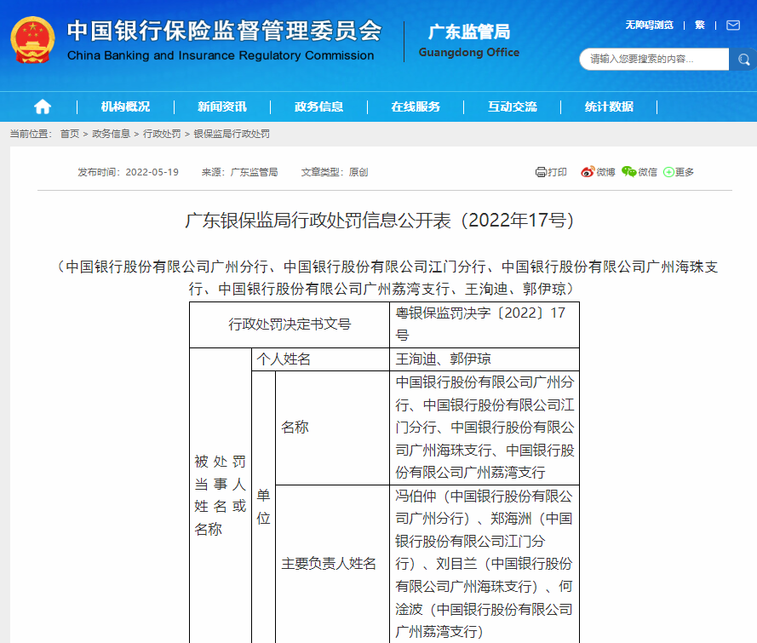Share via the Weibo icon

point(587,172)
